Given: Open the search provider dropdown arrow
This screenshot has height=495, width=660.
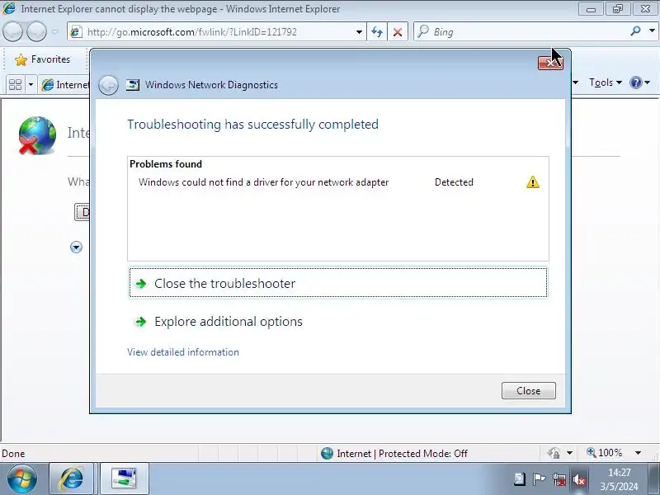Looking at the screenshot, I should (652, 31).
